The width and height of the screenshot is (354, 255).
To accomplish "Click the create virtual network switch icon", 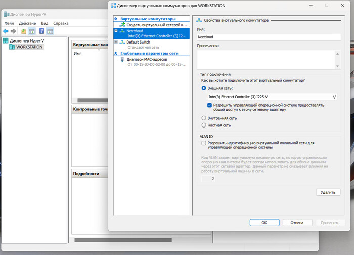I will 122,25.
